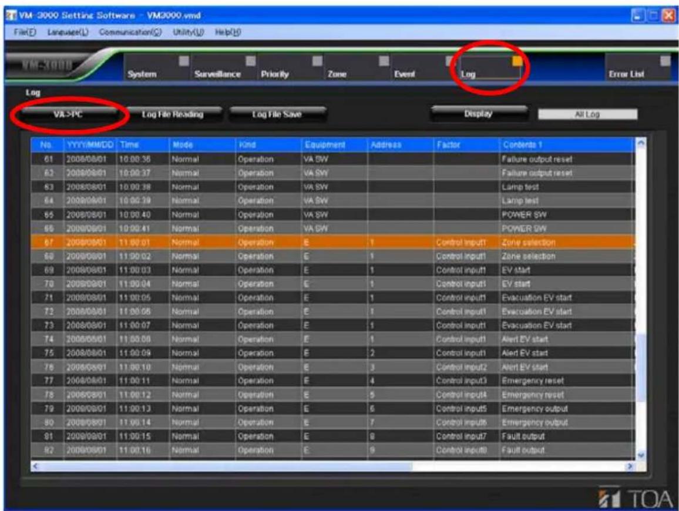Screen dimensions: 679x511
Task: Select log row number 80
Action: coord(332,423)
